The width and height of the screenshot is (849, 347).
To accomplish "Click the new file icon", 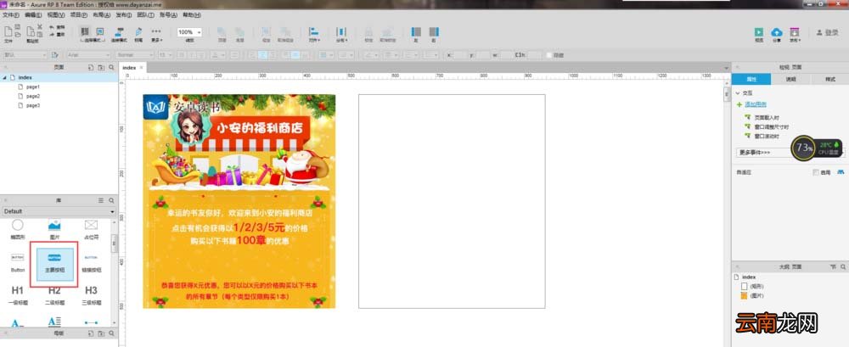I will click(8, 32).
